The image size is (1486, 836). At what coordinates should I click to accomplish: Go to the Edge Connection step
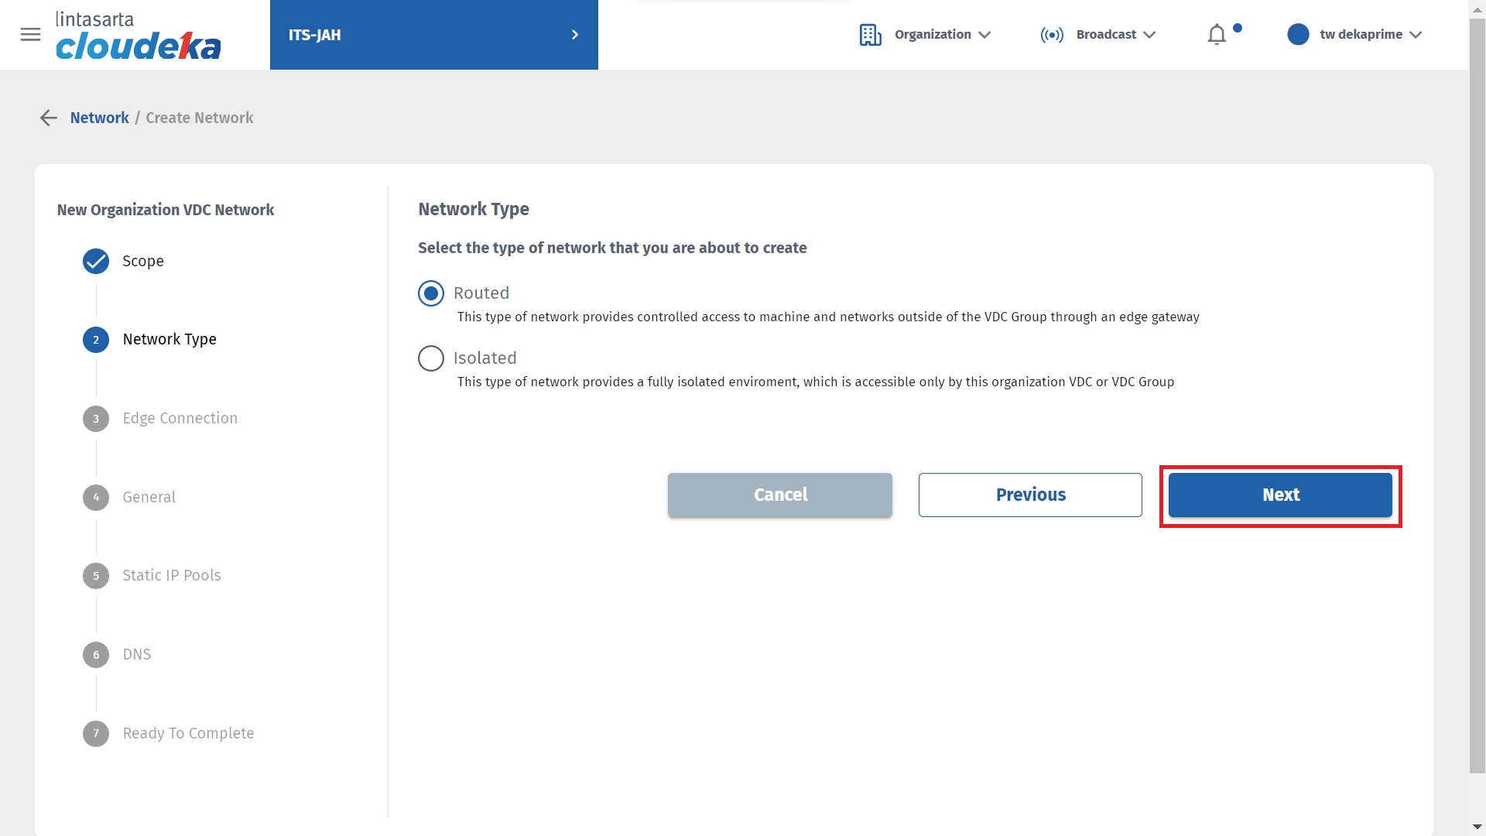click(180, 419)
